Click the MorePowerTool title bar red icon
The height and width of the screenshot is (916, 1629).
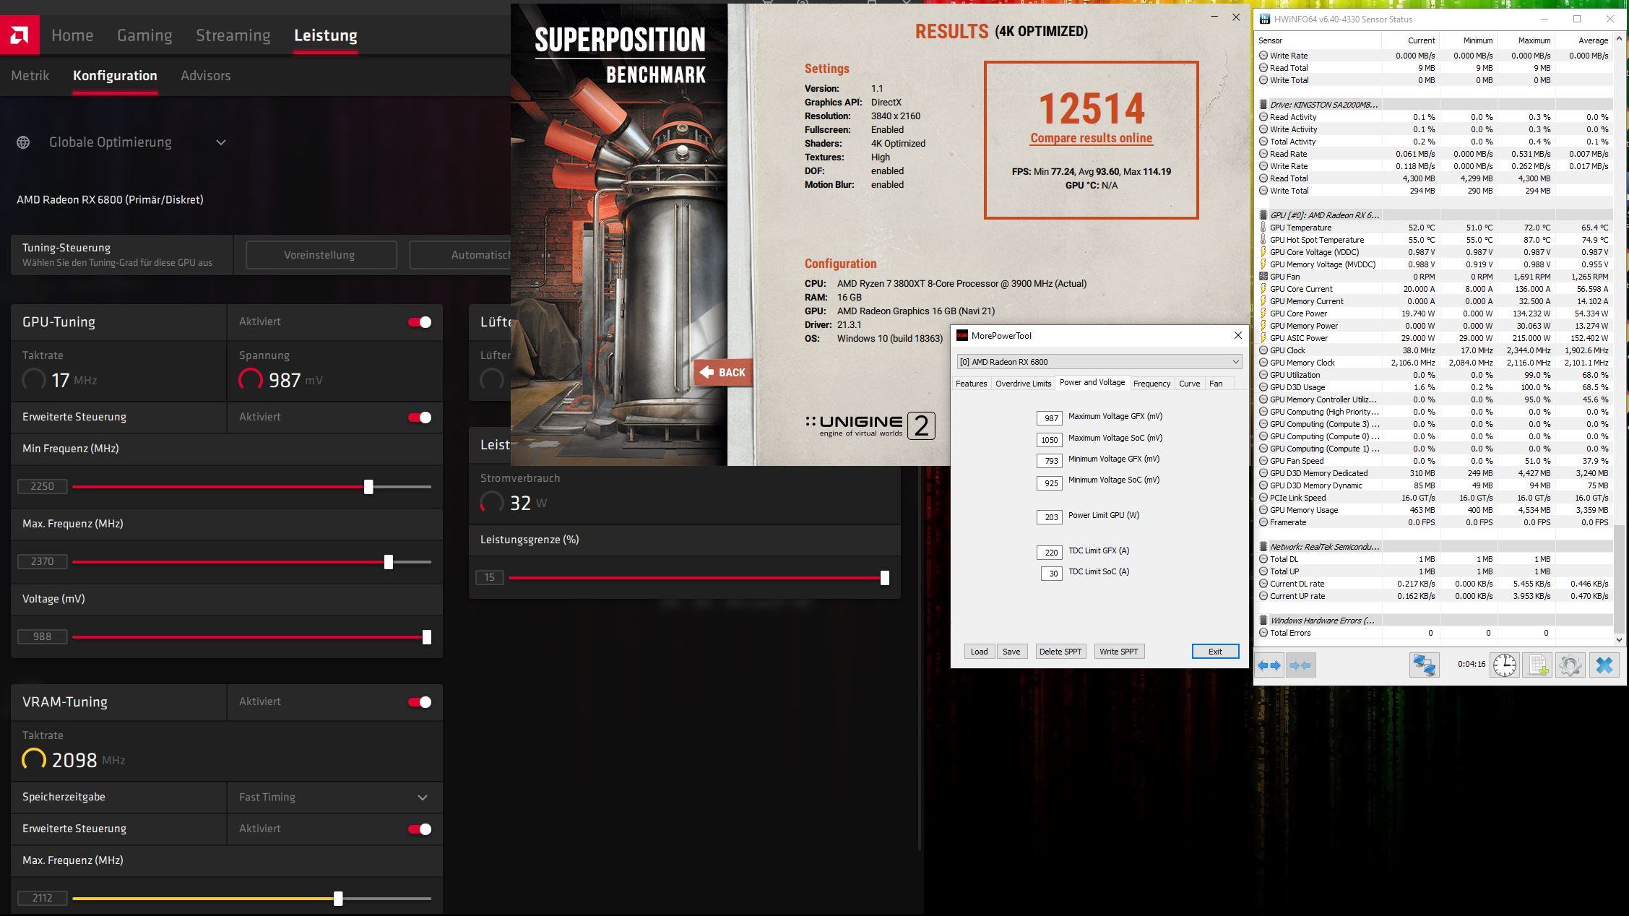click(962, 335)
